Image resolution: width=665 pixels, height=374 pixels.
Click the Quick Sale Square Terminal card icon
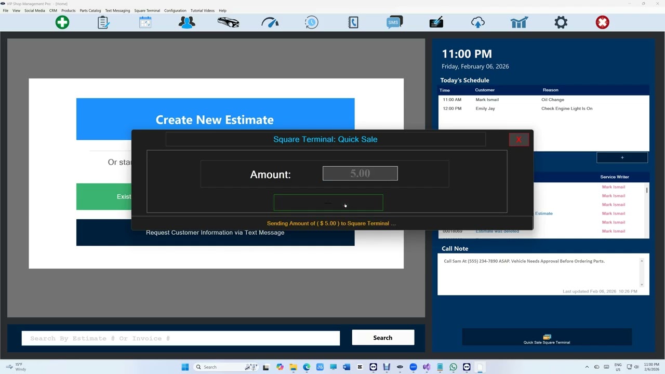point(547,337)
